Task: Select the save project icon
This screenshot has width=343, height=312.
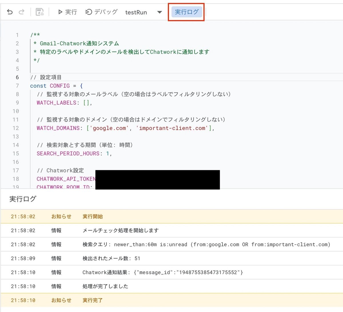Action: (39, 11)
